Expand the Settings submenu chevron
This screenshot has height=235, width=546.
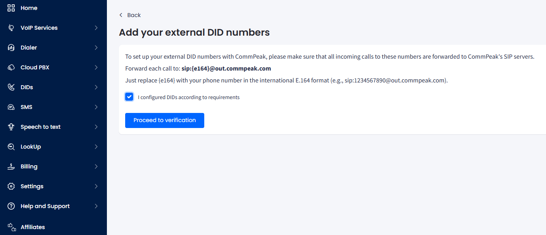96,186
